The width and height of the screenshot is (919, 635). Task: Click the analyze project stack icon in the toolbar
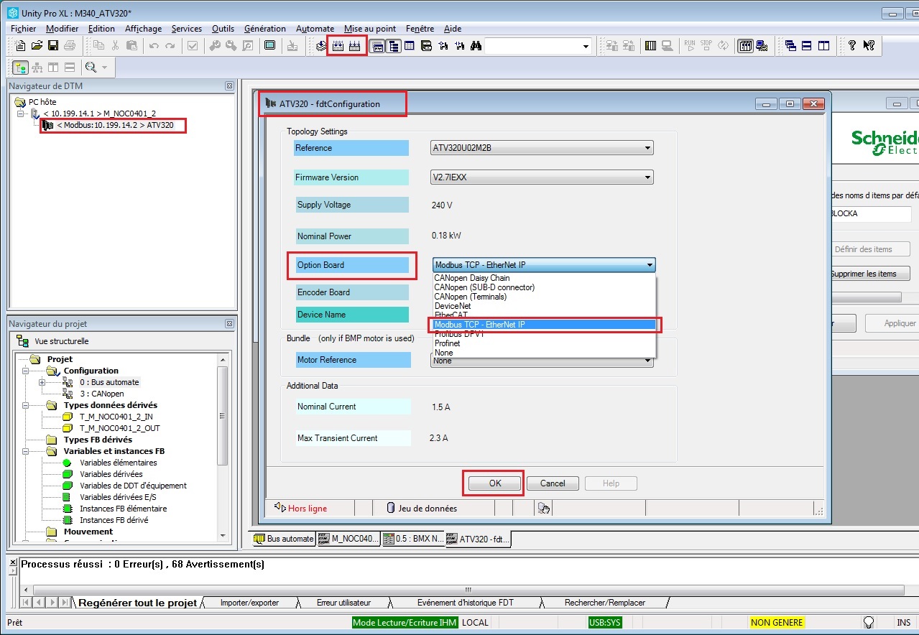(321, 46)
